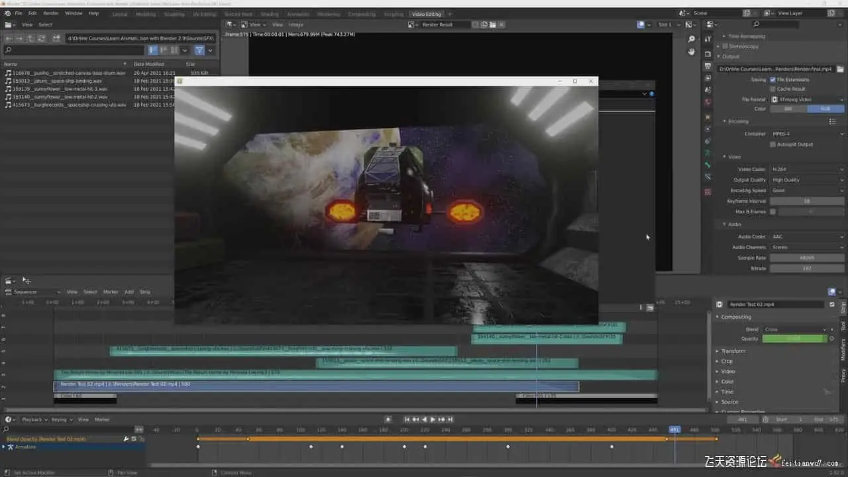Open the Encoding presets list icon
848x477 pixels.
(833, 121)
